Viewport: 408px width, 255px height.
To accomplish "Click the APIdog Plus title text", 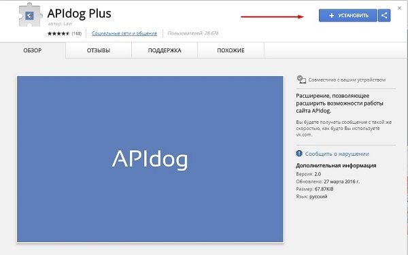I will [80, 14].
